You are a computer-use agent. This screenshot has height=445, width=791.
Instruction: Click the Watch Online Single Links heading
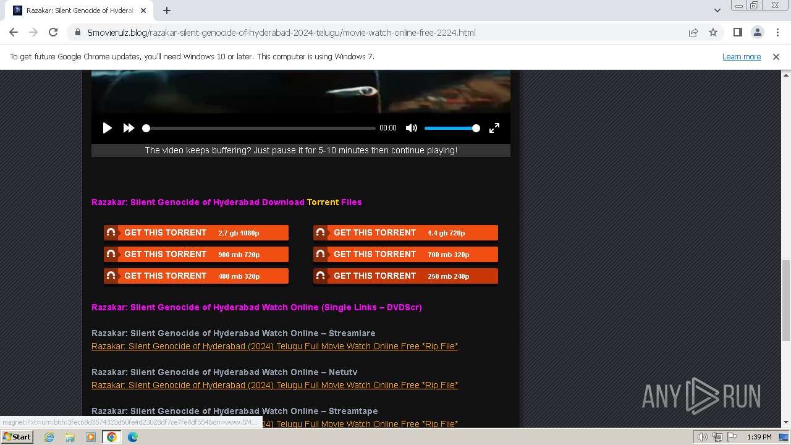click(x=256, y=307)
